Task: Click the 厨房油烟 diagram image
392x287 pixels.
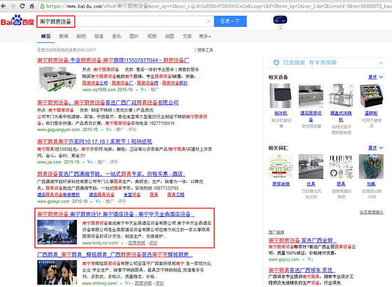Action: tap(281, 166)
